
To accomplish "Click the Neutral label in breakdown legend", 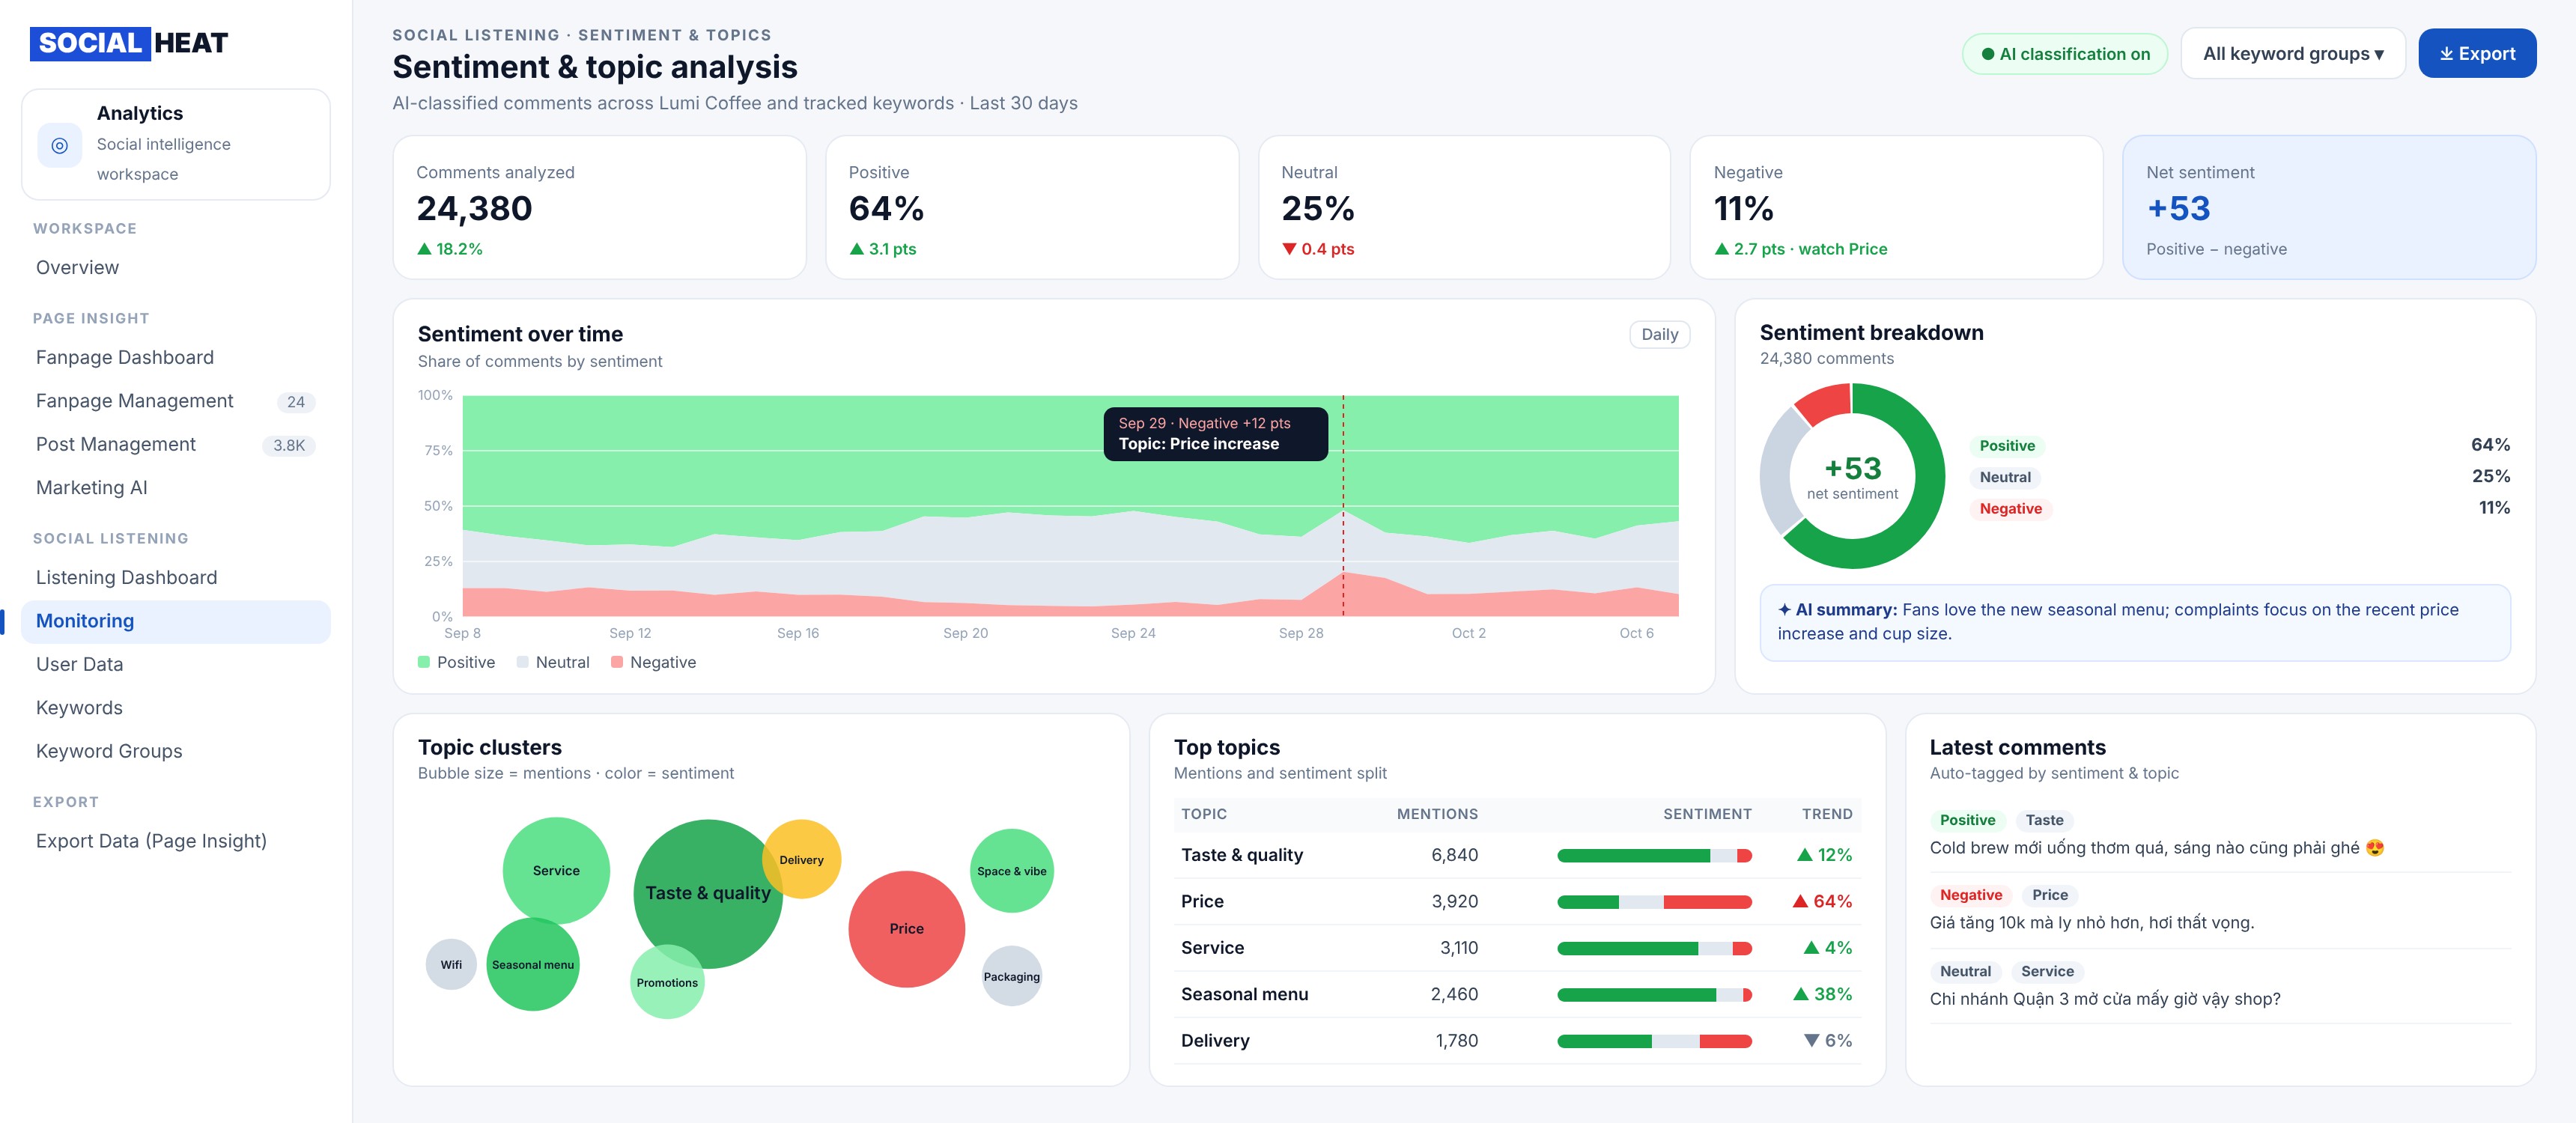I will (2005, 477).
